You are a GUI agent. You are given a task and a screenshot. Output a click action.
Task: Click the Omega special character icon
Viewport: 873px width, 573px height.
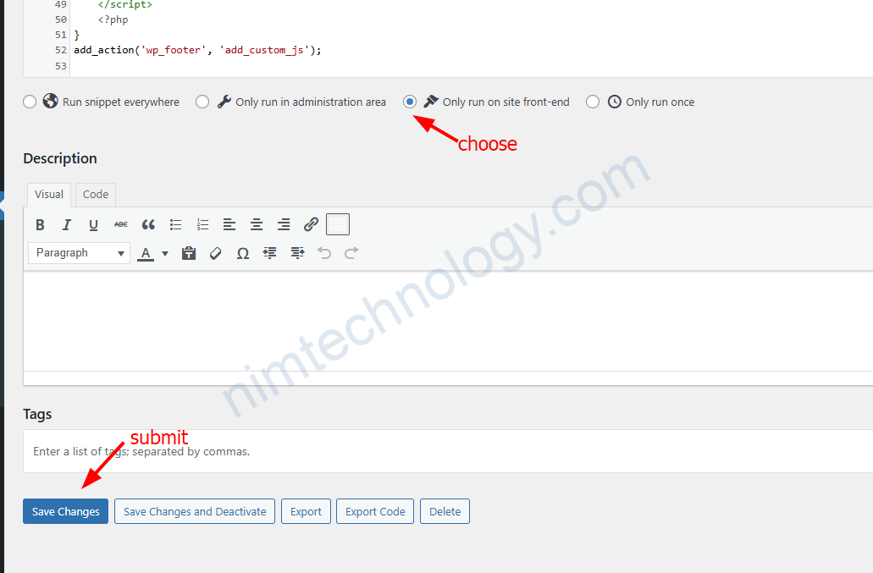pyautogui.click(x=243, y=253)
